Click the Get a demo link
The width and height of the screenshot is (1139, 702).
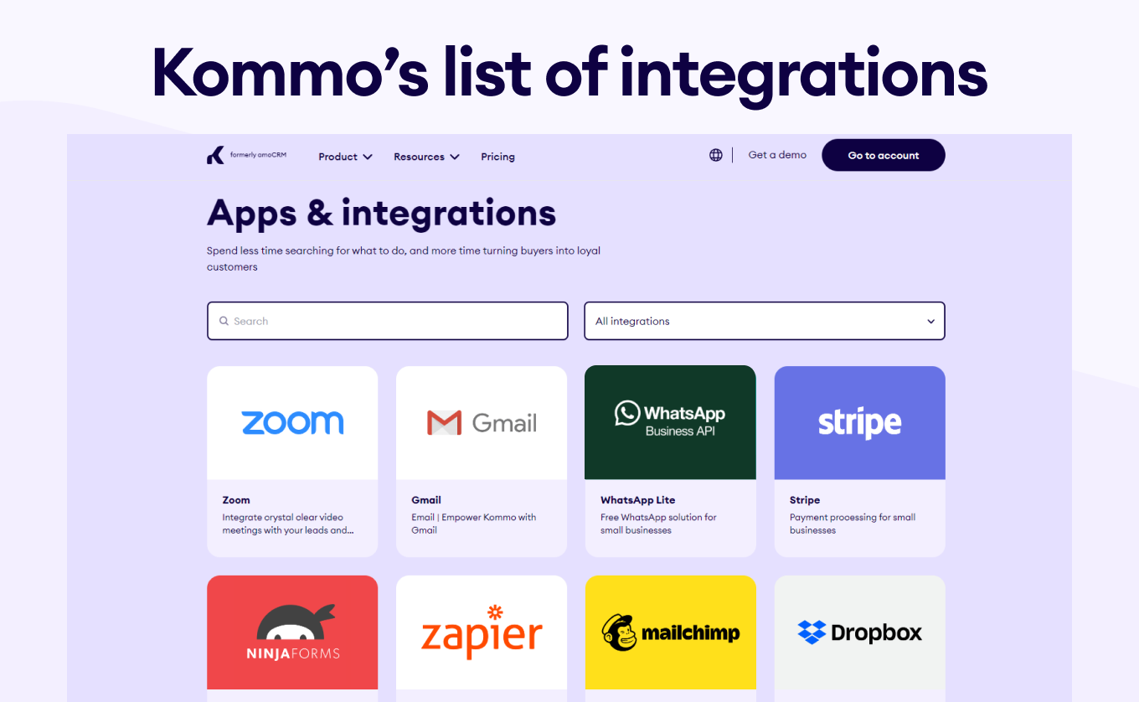[777, 155]
